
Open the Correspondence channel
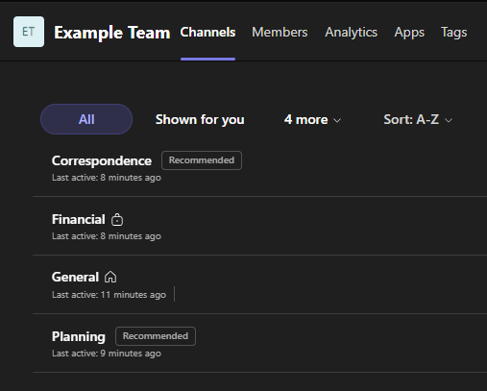coord(259,167)
